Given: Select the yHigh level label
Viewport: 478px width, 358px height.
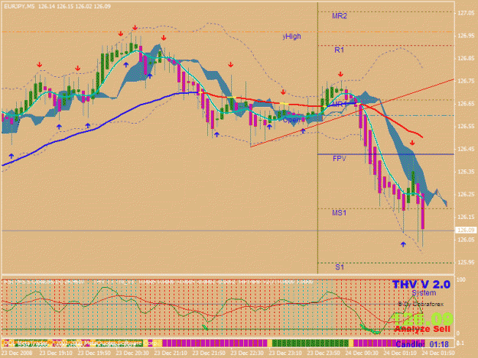Looking at the screenshot, I should click(291, 36).
